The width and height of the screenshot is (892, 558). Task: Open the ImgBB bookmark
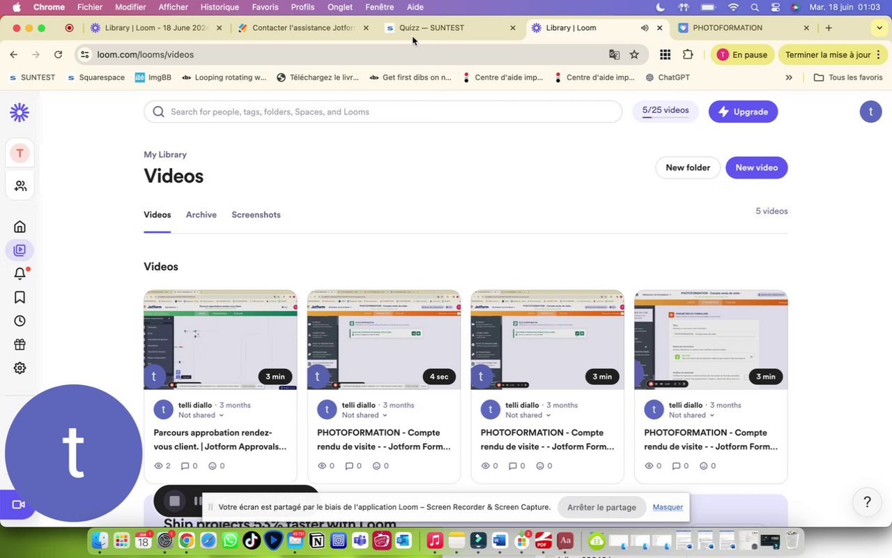point(153,77)
